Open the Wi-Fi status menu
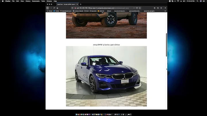Screen dimensions: 207x116 pos(178,1)
